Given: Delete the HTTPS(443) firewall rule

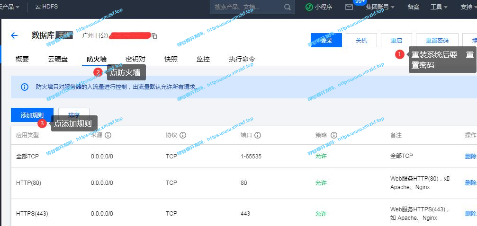Looking at the screenshot, I should pos(471,213).
